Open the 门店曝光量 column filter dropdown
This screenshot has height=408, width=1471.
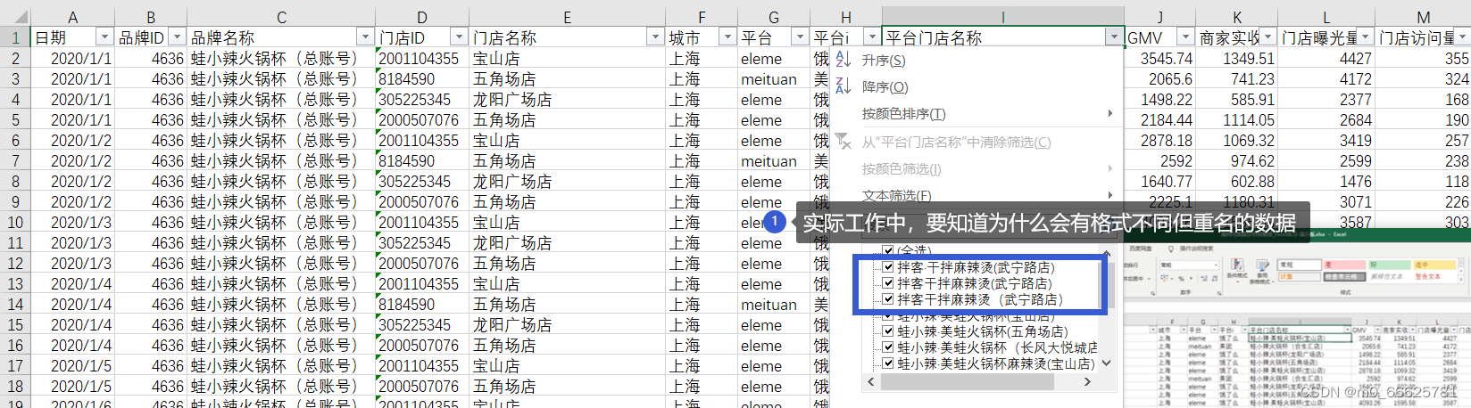pyautogui.click(x=1365, y=37)
